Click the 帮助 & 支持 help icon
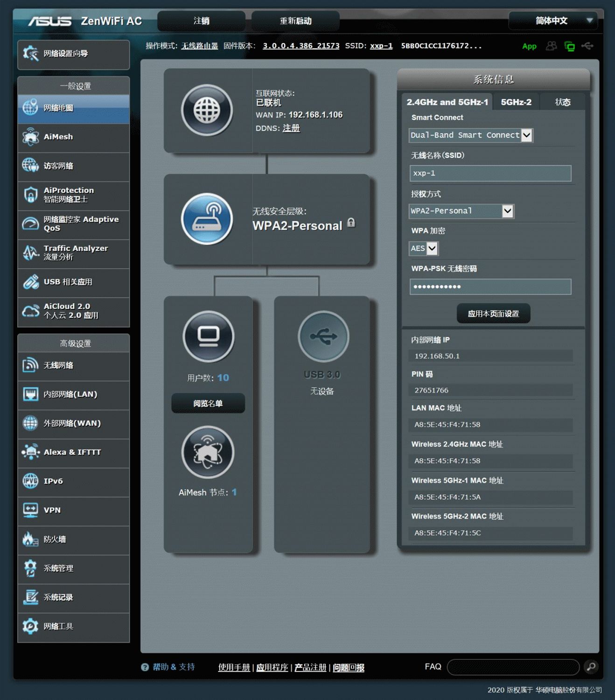Viewport: 615px width, 700px height. pos(145,667)
